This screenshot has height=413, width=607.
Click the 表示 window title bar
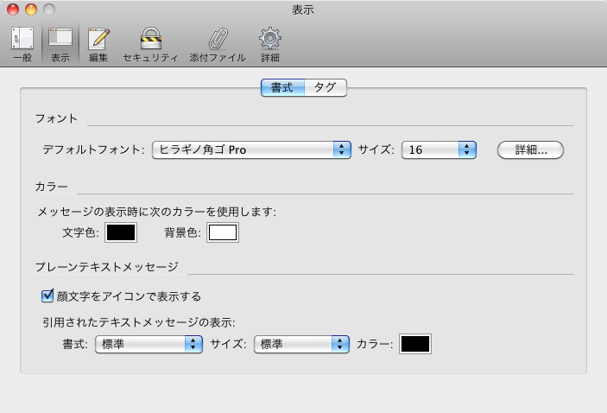(303, 10)
